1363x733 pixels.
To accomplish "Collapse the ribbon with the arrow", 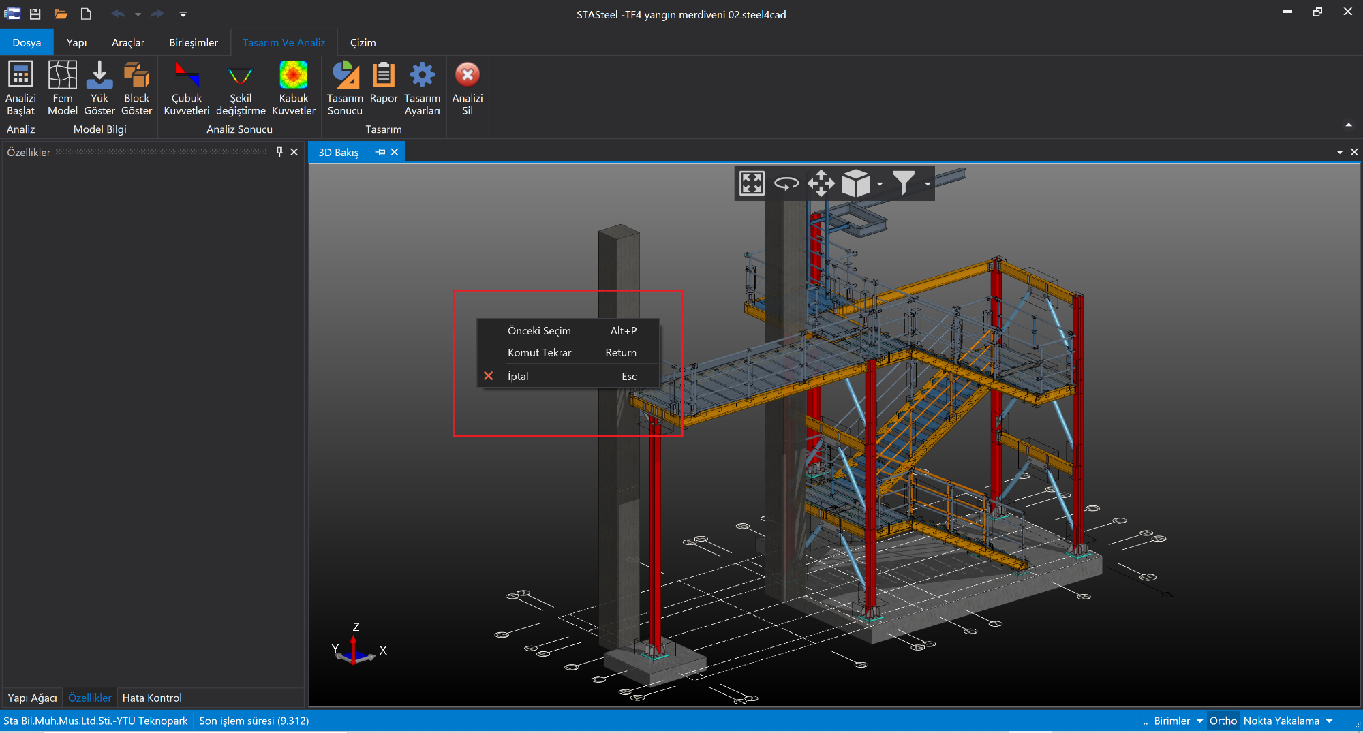I will pos(1348,125).
